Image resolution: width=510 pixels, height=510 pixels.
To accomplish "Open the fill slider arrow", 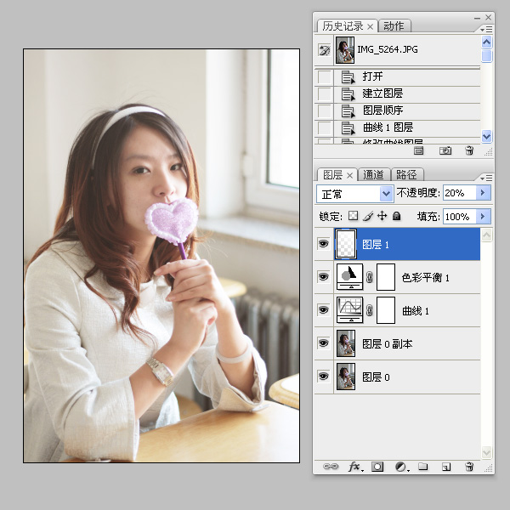I will click(x=483, y=216).
